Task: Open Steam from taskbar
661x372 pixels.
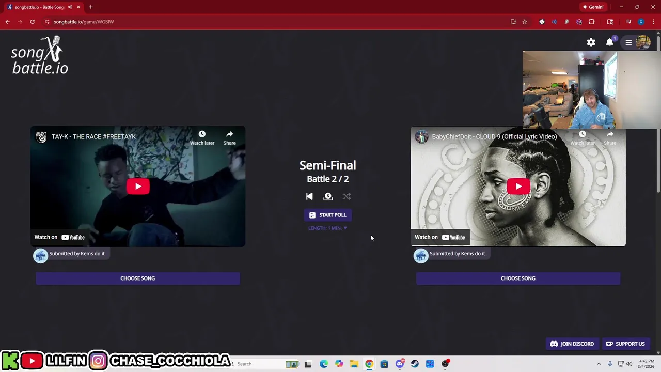Action: coord(415,364)
